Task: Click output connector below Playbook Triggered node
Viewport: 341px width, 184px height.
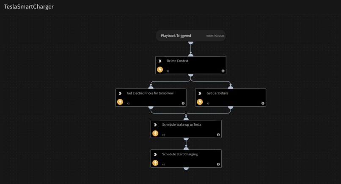Action: tap(191, 43)
